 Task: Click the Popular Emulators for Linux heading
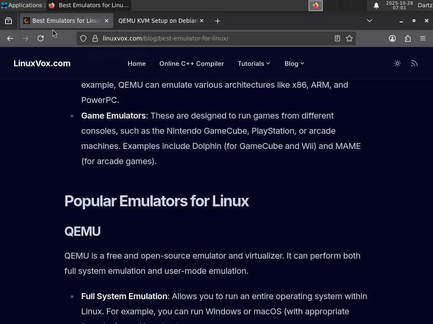pos(156,201)
